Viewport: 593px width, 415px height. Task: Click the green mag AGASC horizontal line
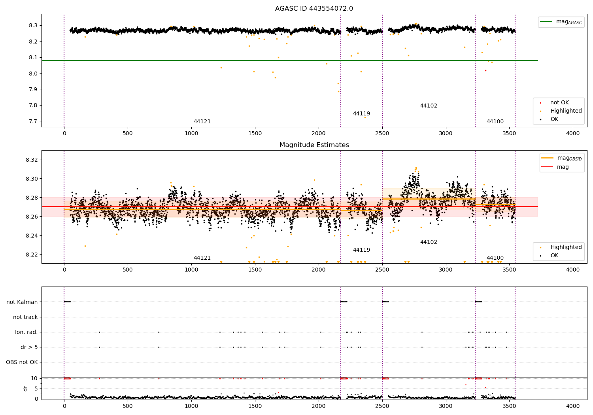pyautogui.click(x=290, y=60)
